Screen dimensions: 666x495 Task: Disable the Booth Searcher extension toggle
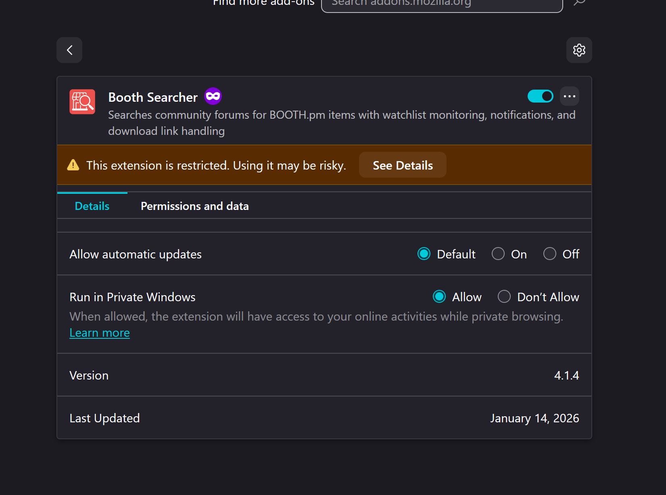click(541, 96)
